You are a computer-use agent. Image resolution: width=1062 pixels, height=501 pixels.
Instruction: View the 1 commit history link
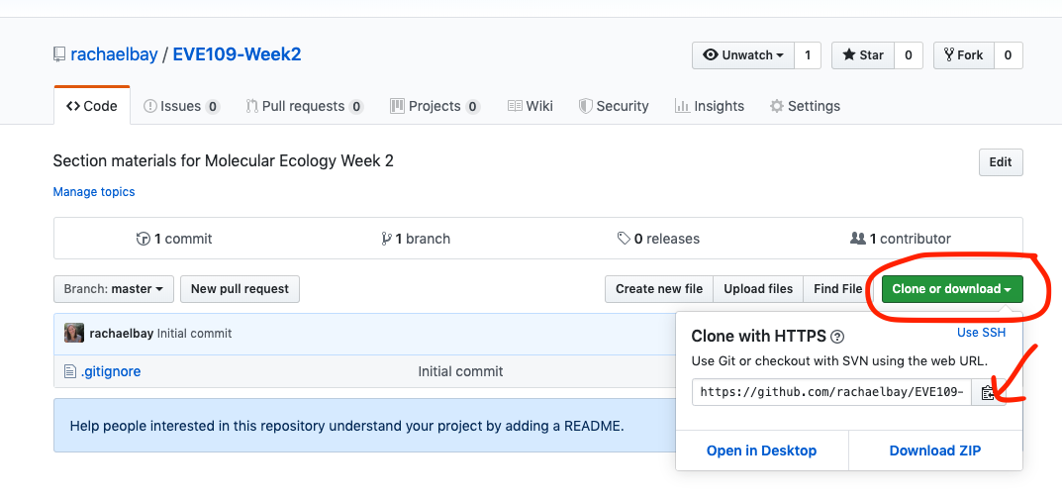pos(174,239)
